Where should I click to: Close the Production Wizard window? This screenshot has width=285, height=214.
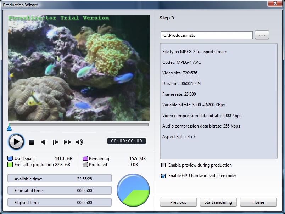(275, 3)
